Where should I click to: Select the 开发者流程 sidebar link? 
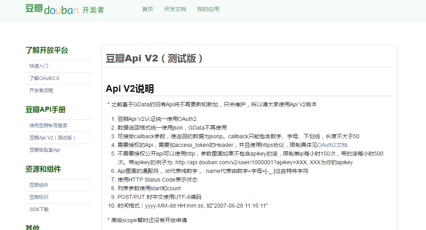coord(41,91)
